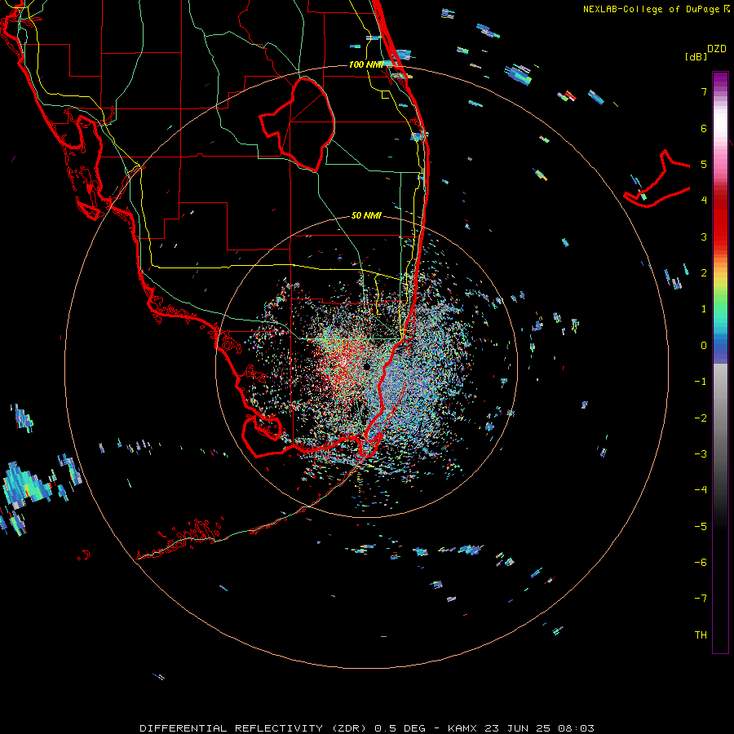Click the NEXLAB-College of DuPage credit text
Viewport: 734px width, 734px height.
652,9
